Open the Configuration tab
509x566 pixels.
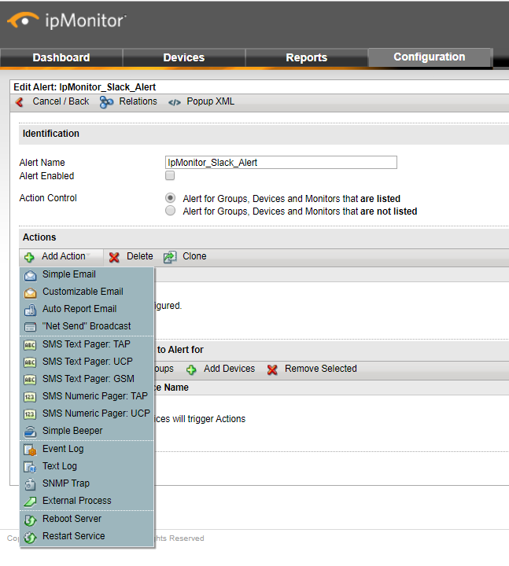click(430, 57)
